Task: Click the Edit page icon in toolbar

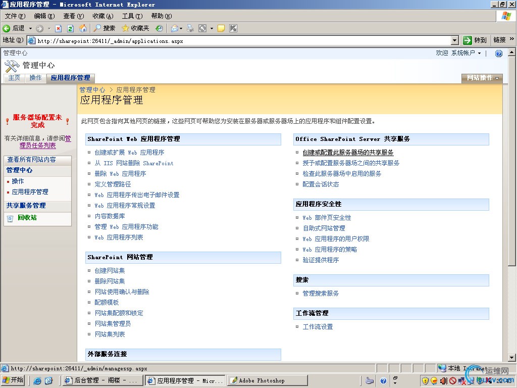Action: click(x=202, y=28)
